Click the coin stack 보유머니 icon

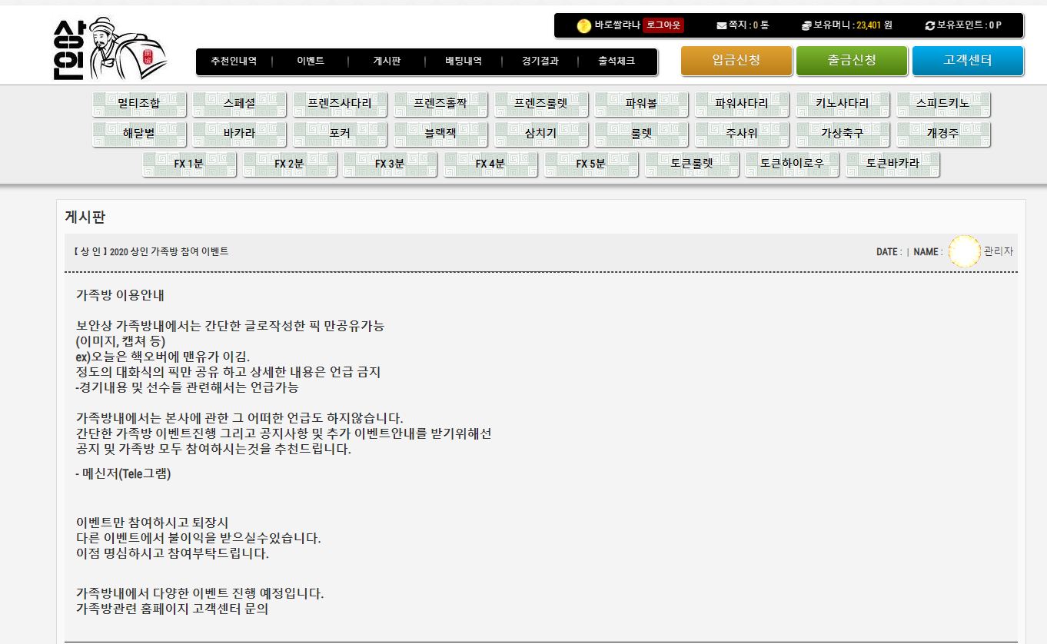(x=806, y=25)
